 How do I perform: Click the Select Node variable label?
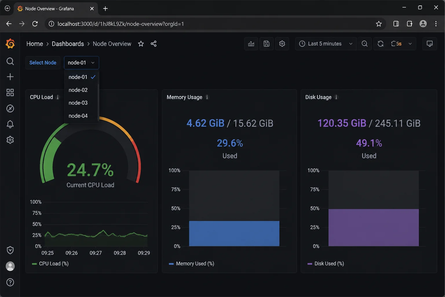coord(43,63)
